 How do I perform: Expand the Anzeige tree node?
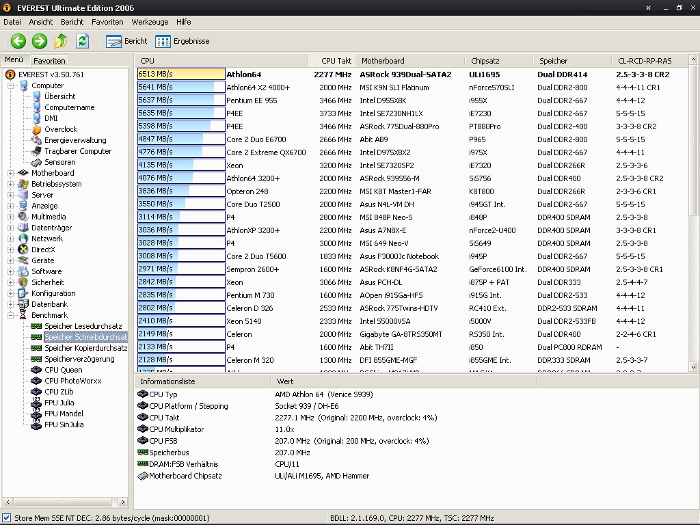coord(10,206)
